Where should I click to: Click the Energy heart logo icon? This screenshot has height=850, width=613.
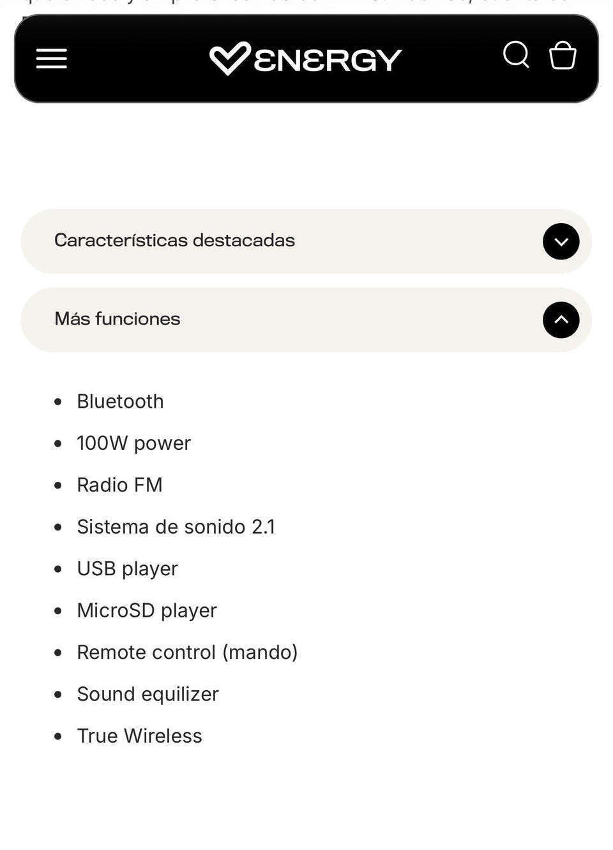pyautogui.click(x=229, y=59)
